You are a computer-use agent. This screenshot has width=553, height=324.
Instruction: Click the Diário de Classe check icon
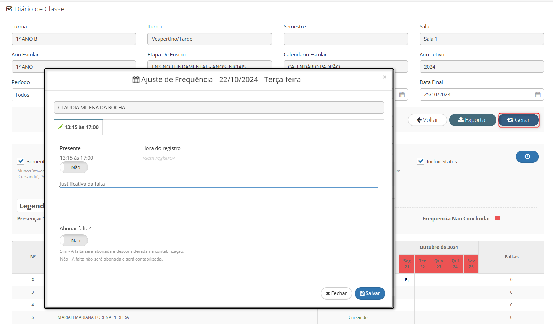[9, 9]
